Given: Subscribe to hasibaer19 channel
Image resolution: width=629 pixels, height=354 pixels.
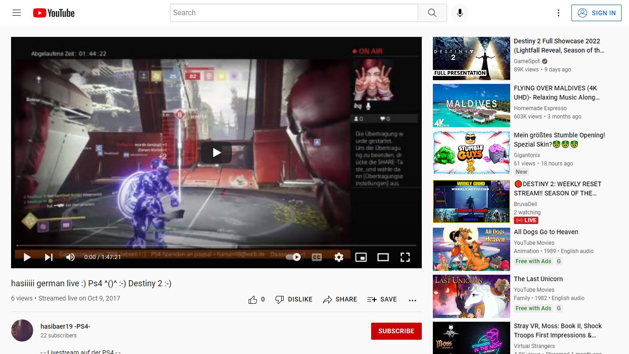Looking at the screenshot, I should tap(396, 331).
